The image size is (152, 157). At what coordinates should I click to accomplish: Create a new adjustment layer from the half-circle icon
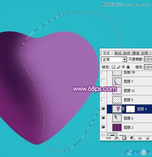pos(132,138)
